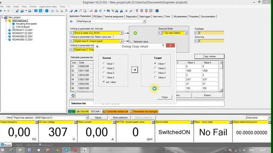Click the refresh icon below parameter list
Viewport: 273px width, 153px height.
pyautogui.click(x=73, y=95)
